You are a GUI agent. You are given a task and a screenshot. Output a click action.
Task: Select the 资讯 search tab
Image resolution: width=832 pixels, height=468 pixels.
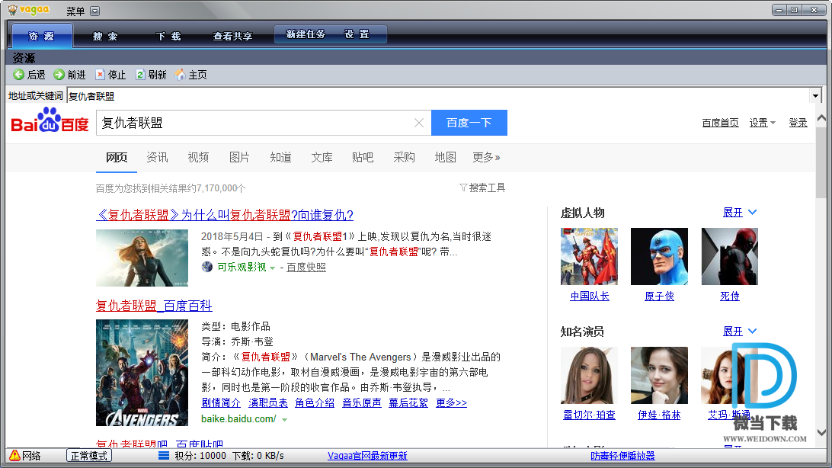point(157,157)
